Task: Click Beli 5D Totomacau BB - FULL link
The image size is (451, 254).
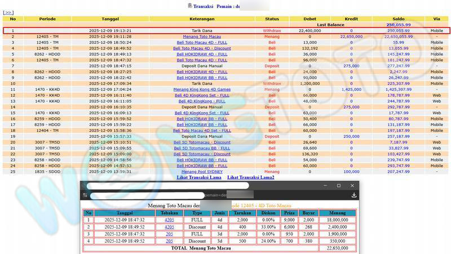Action: click(x=202, y=148)
